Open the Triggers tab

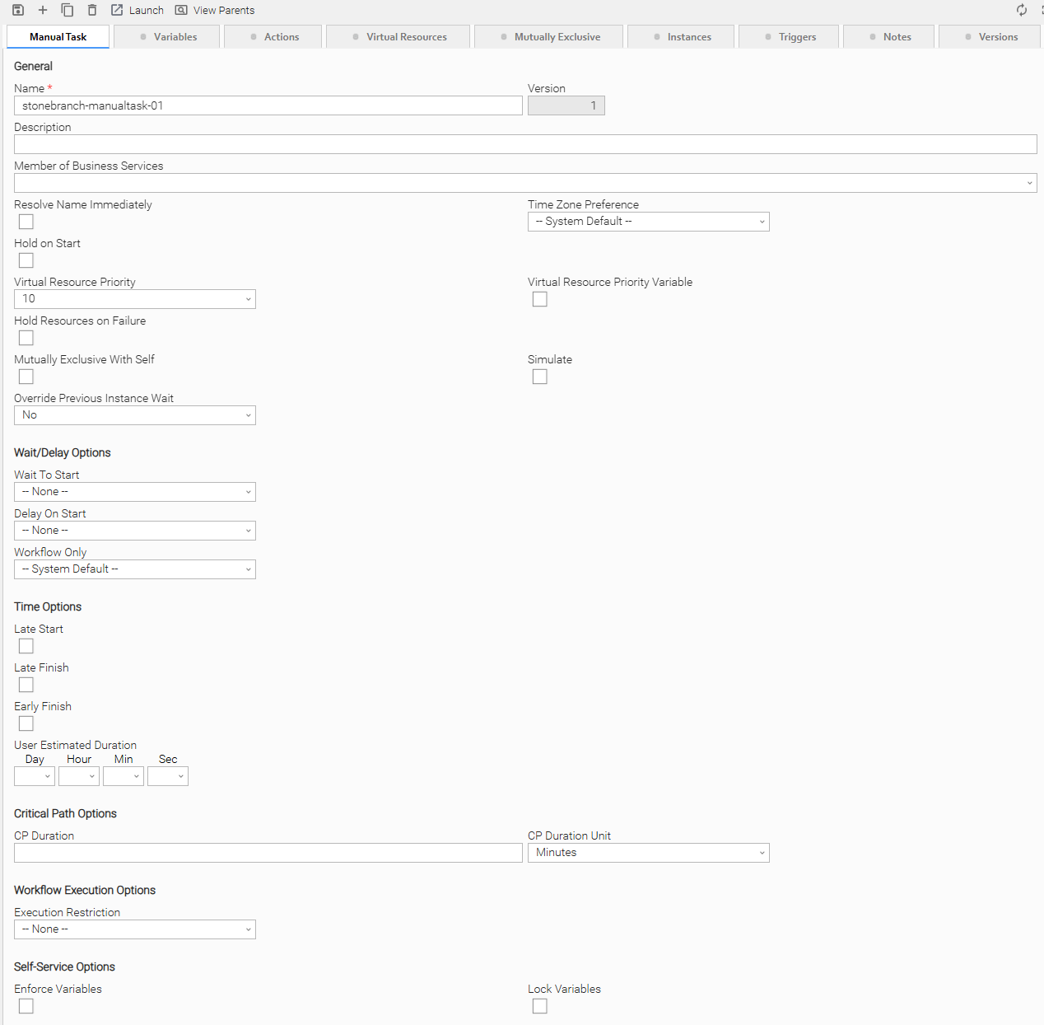tap(790, 37)
